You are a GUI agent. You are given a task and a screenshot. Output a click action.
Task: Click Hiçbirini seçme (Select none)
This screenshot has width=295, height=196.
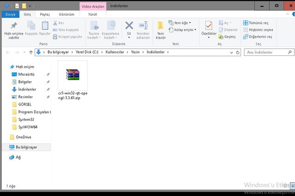click(258, 30)
